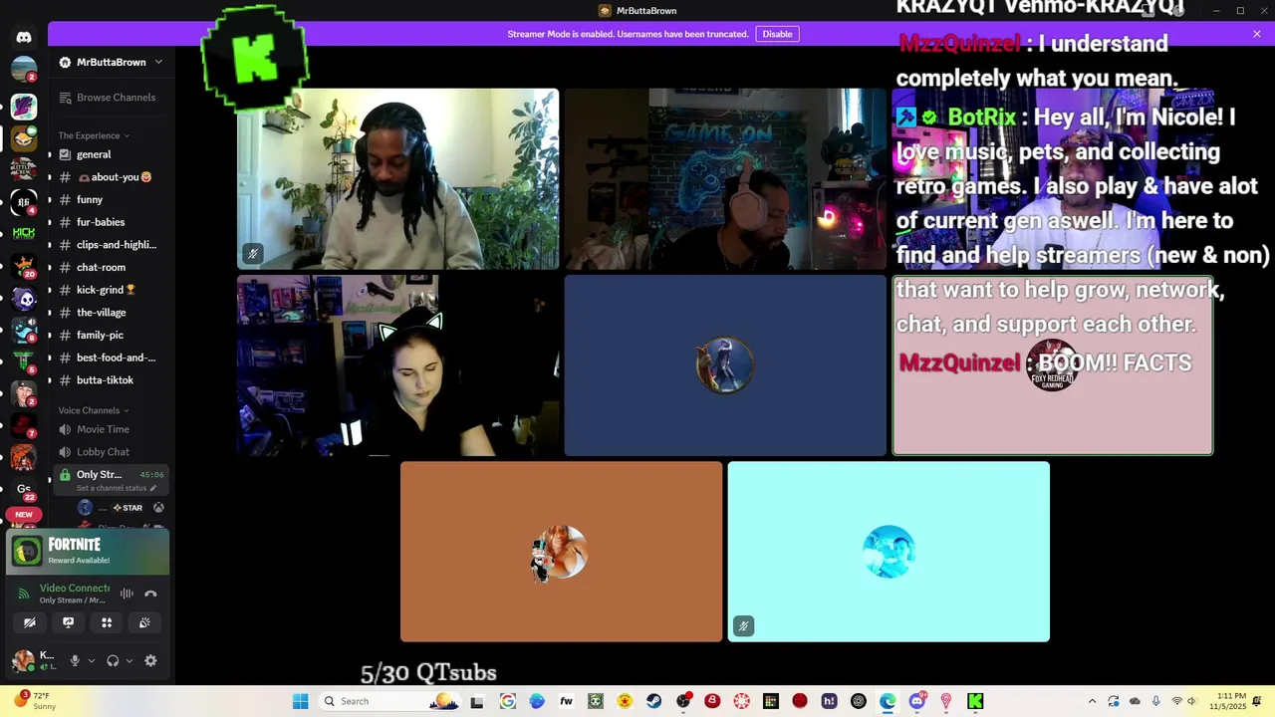Open the about-you channel
Image resolution: width=1275 pixels, height=717 pixels.
[x=110, y=177]
